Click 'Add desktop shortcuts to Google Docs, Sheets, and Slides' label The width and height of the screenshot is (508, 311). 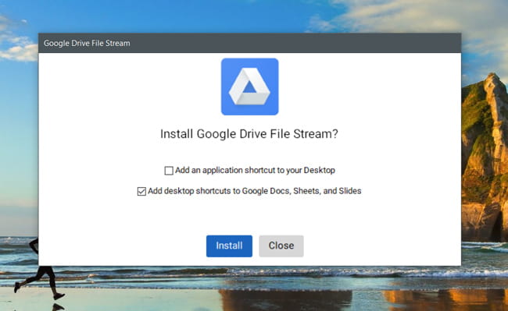pyautogui.click(x=255, y=191)
